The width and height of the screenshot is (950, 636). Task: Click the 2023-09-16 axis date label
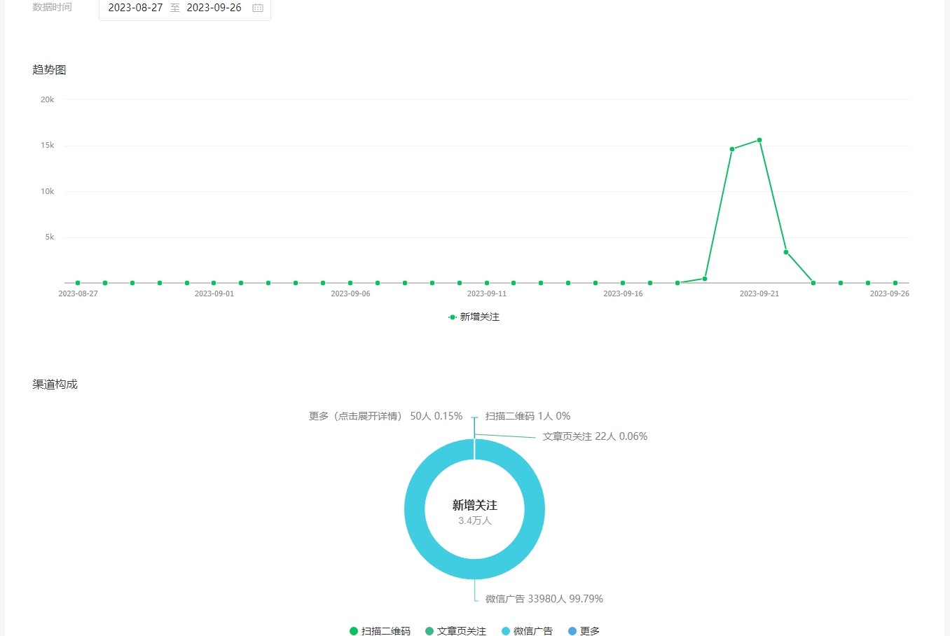[x=623, y=293]
